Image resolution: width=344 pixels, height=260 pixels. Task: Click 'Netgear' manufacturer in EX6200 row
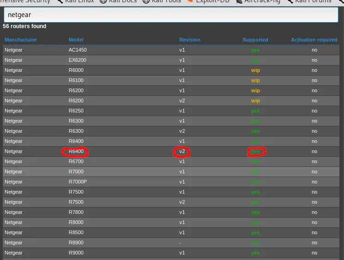pos(13,60)
